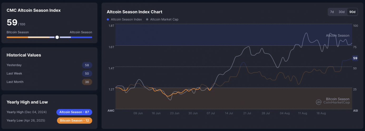Select the 90d range tab
The image size is (365, 131).
(352, 12)
